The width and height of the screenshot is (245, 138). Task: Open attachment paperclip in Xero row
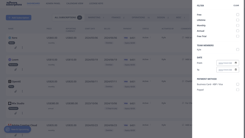[x=16, y=47]
